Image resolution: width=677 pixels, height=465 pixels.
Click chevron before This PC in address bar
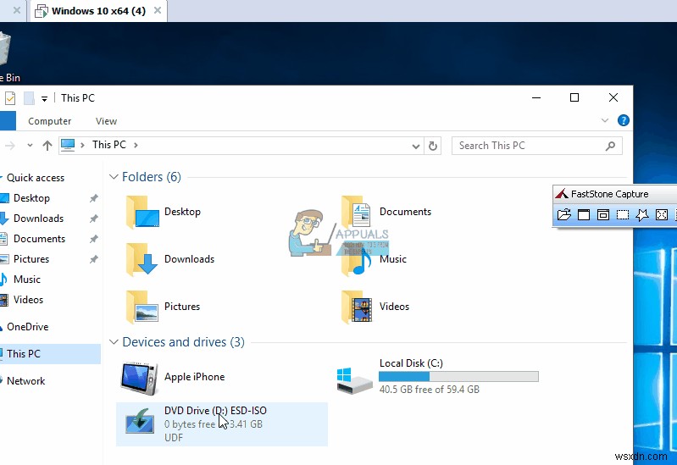coord(82,145)
